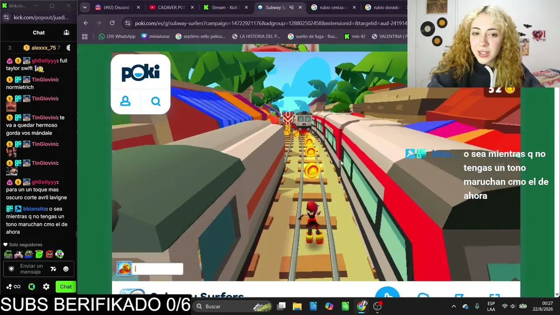This screenshot has height=315, width=560.
Task: Close the Subway Surfers tab
Action: pos(300,7)
